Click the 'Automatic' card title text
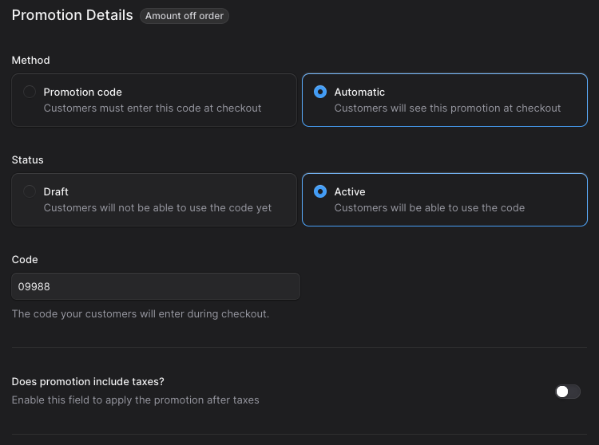Viewport: 599px width, 445px height. (359, 92)
